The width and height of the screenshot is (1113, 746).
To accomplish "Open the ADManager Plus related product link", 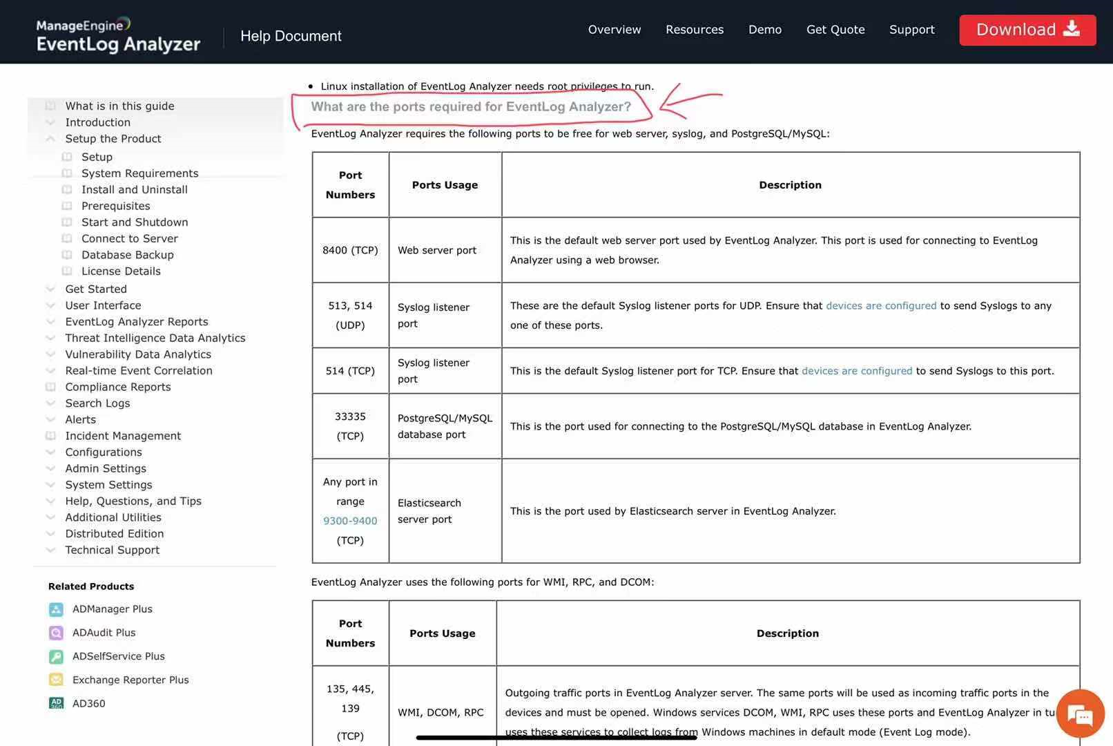I will point(113,609).
